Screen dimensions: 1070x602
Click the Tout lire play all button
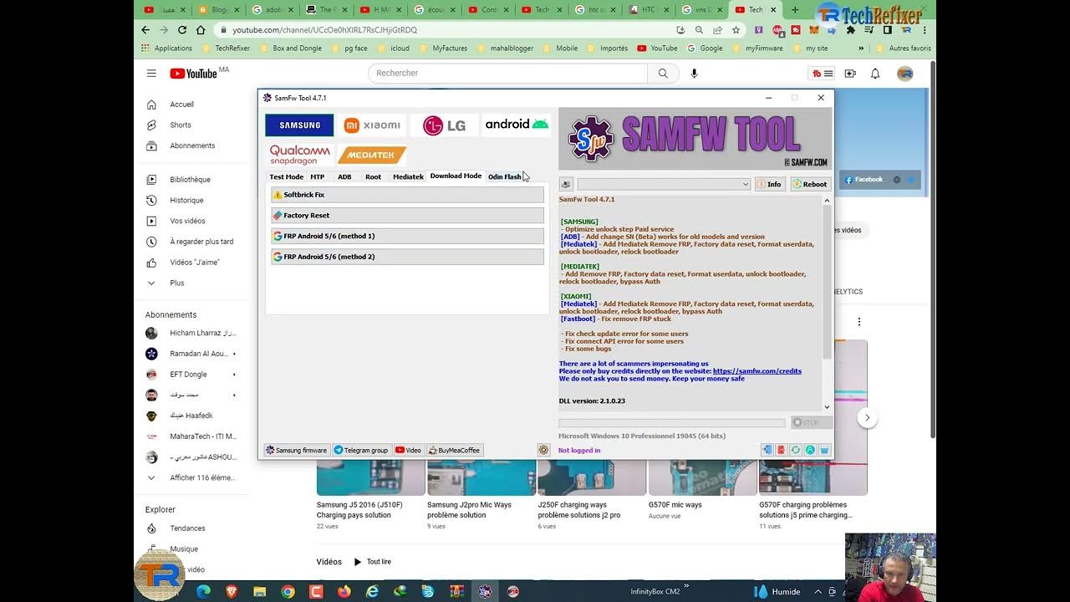373,562
